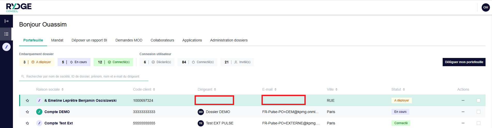Click the round Pulse logo in sidebar

tap(6, 47)
